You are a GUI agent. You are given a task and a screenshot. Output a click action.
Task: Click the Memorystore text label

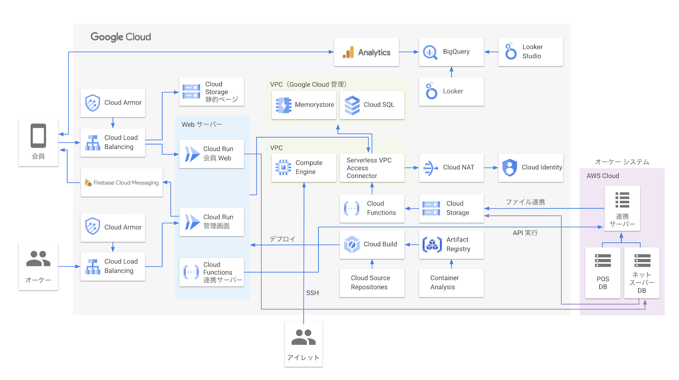(315, 105)
